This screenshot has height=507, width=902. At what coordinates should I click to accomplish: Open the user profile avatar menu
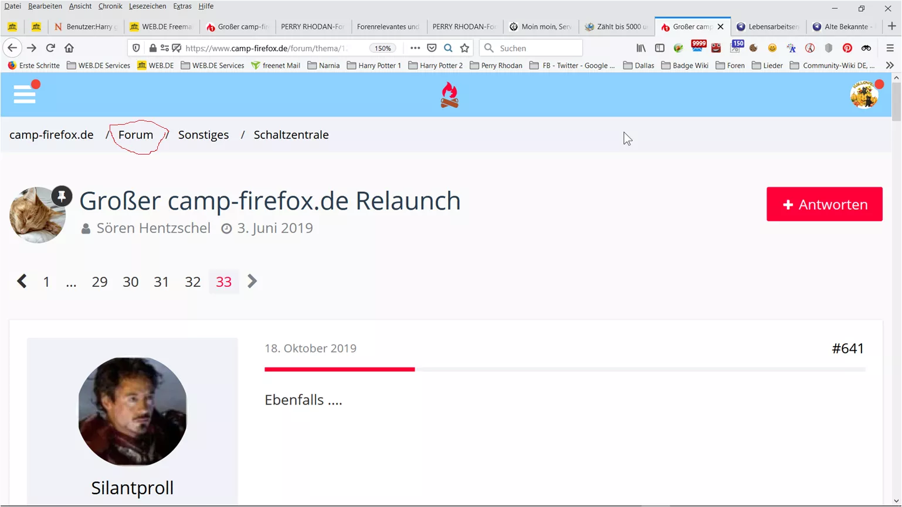pos(864,94)
